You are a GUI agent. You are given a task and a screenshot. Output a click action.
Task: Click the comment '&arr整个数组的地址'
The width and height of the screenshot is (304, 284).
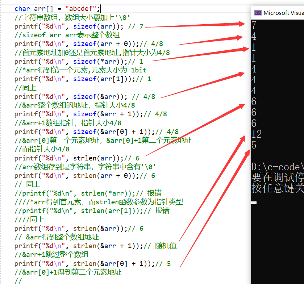(75, 105)
